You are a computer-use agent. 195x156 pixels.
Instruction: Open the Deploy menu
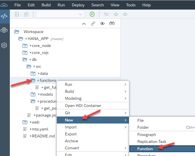(78, 5)
